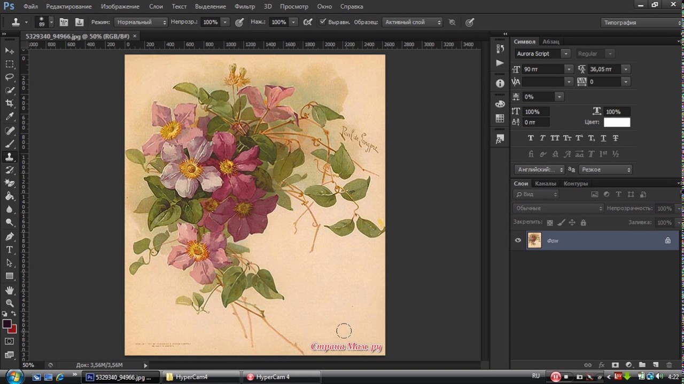Select the Dodge tool
684x384 pixels.
pos(10,222)
